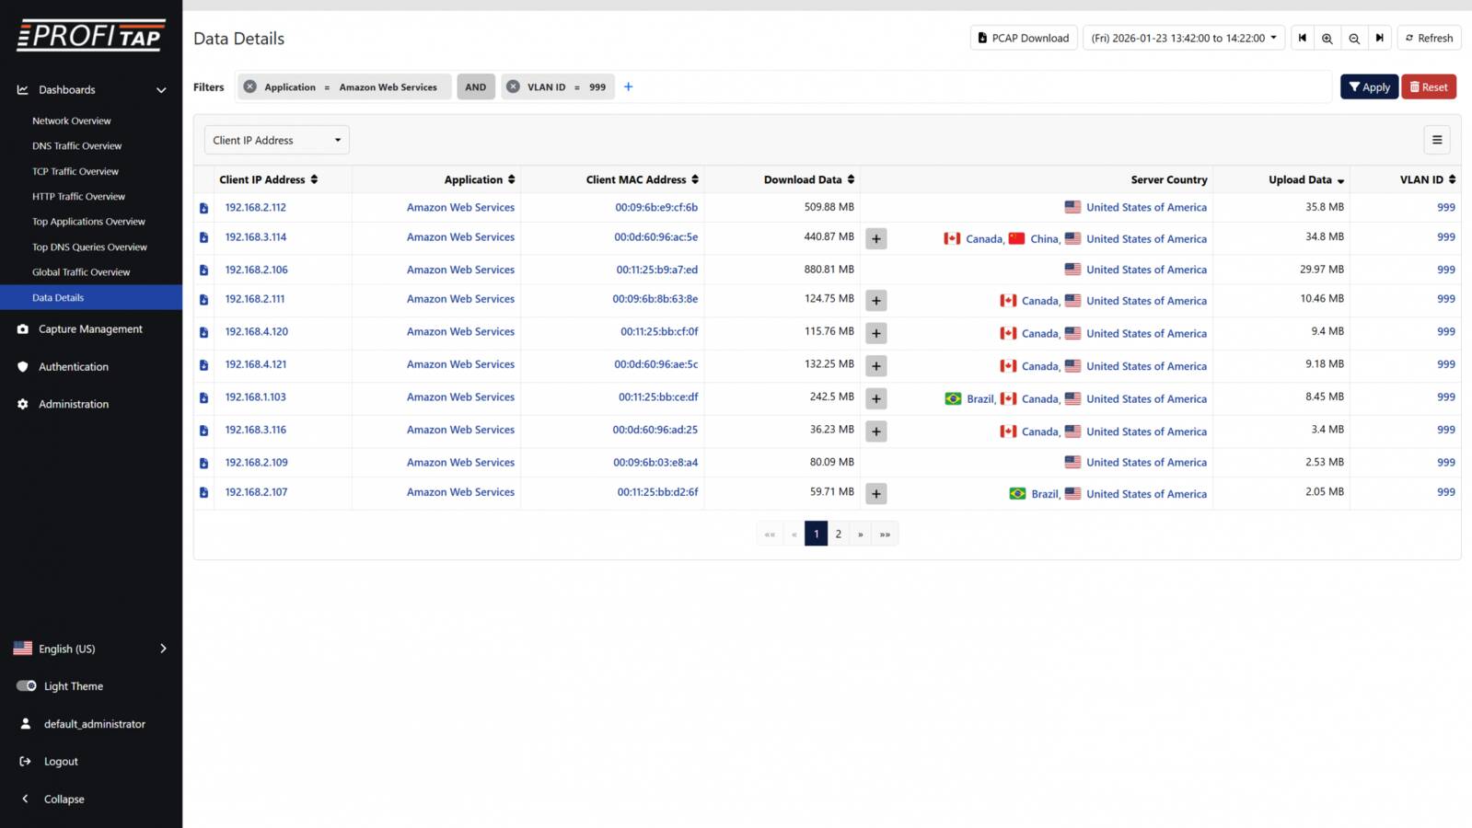Download PCAP file icon for row 192.168.2.112

(x=204, y=209)
